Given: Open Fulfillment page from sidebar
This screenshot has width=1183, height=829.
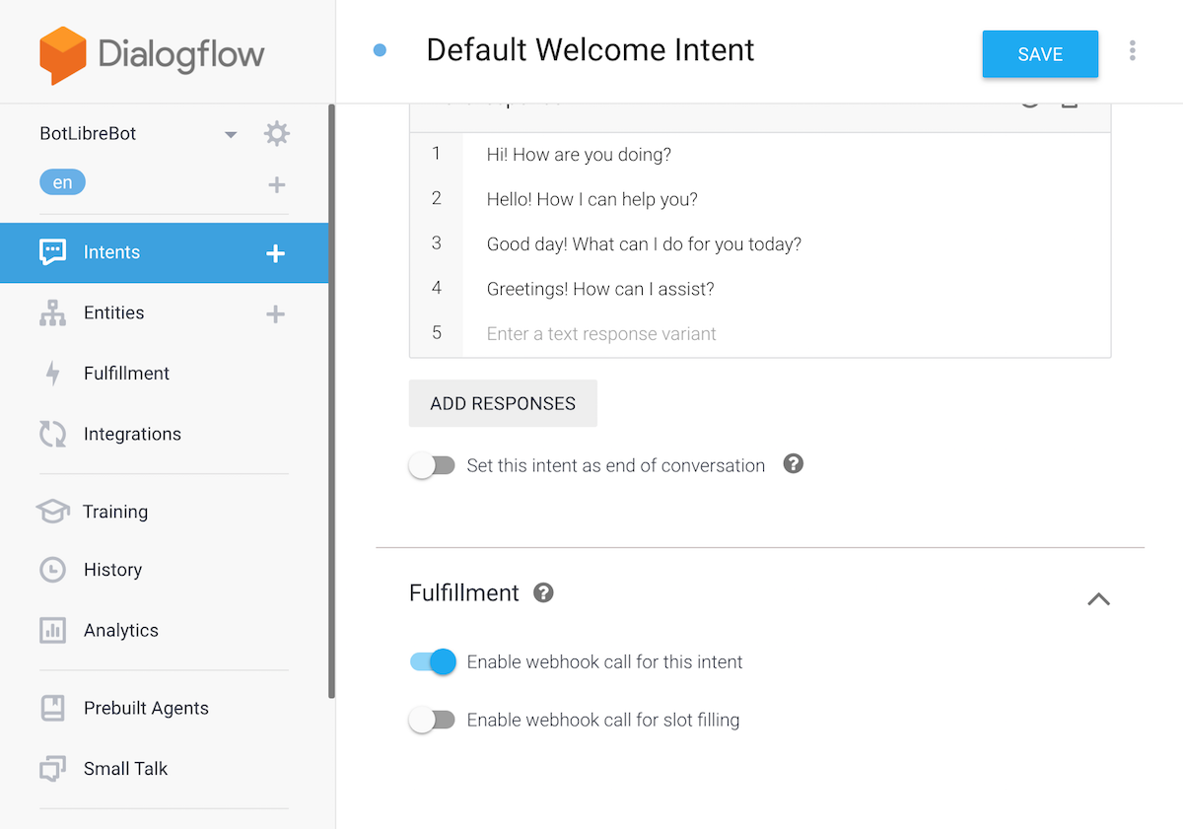Looking at the screenshot, I should click(x=126, y=373).
